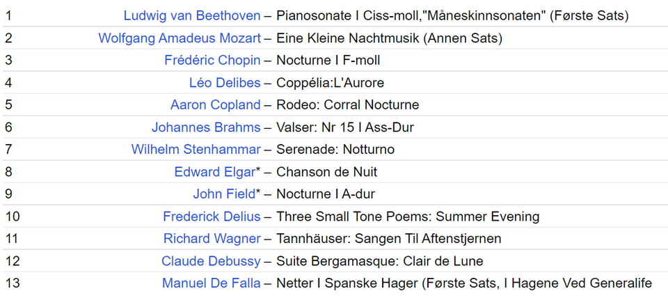668x296 pixels.
Task: Select the Tannhäuser: Sangen Til Aftenstjernen title
Action: [x=388, y=238]
